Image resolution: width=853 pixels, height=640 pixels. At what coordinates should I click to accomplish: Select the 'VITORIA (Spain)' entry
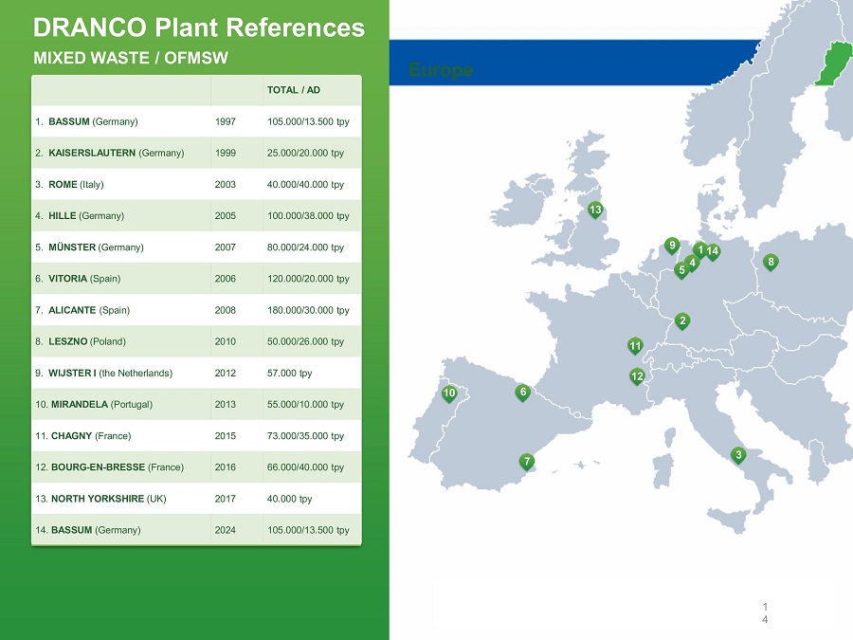coord(84,279)
